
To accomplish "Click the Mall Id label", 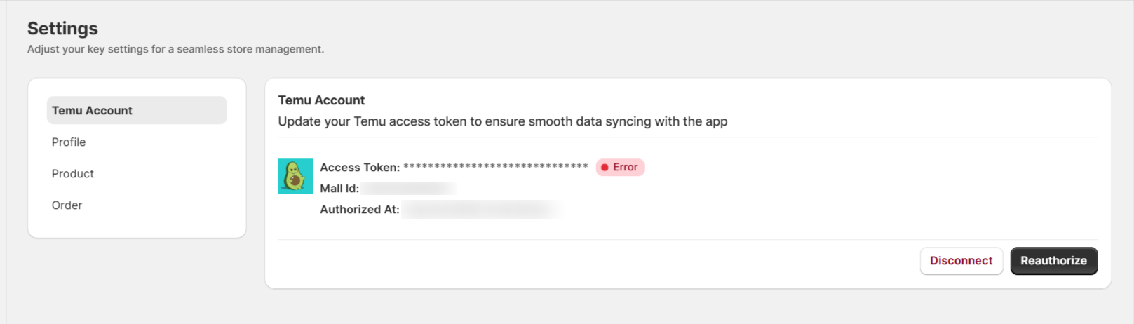I will point(339,188).
